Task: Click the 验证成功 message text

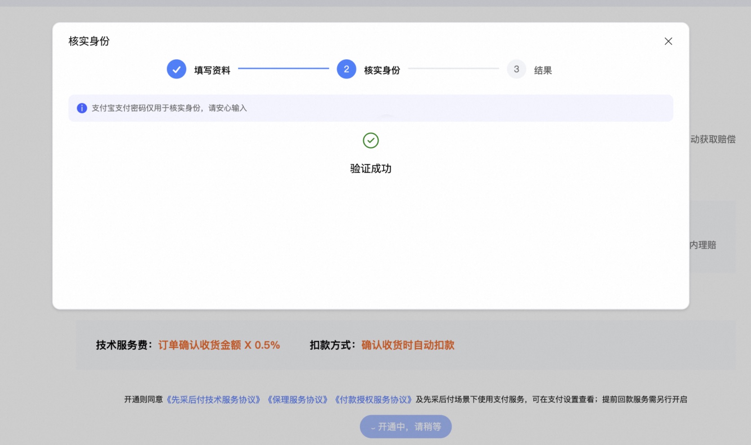Action: pyautogui.click(x=371, y=169)
